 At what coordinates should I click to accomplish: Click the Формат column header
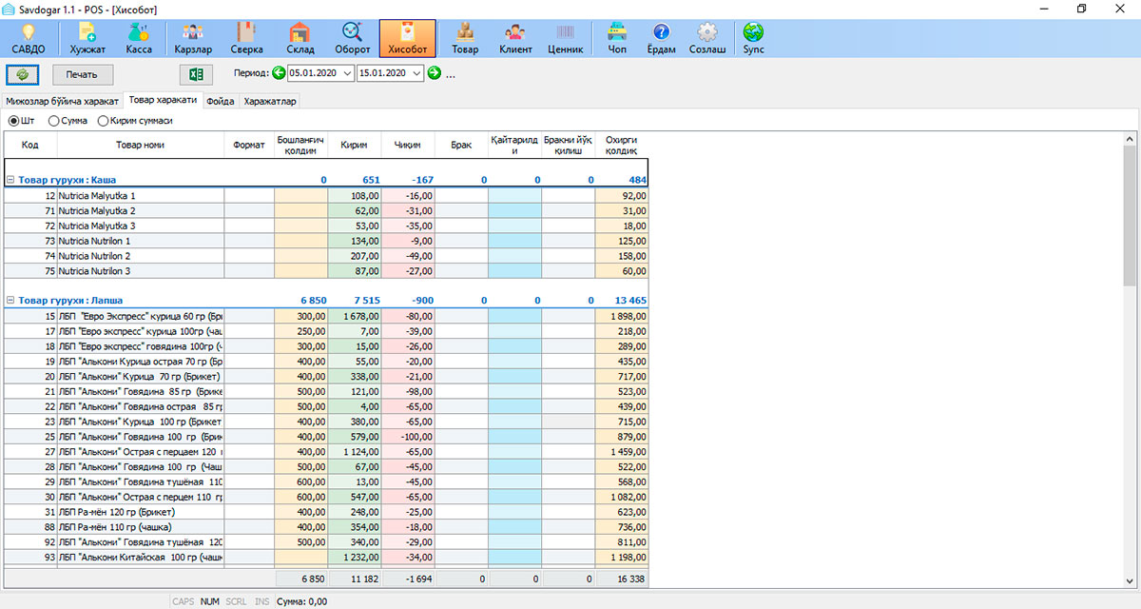point(249,145)
